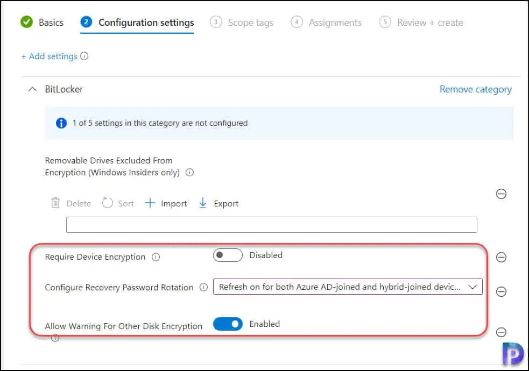Go to the Basics step

[x=42, y=22]
